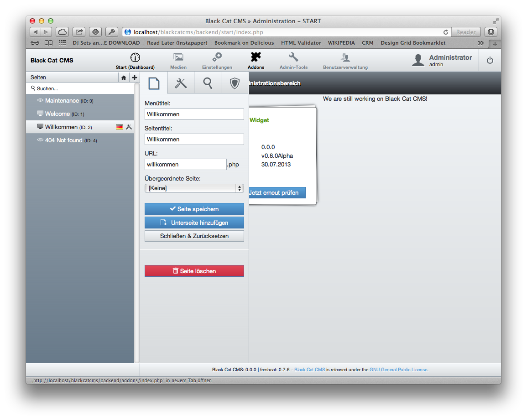
Task: Open Start (Dashboard) section
Action: pos(135,61)
